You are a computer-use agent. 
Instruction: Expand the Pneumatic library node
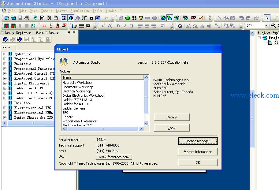tap(5, 64)
